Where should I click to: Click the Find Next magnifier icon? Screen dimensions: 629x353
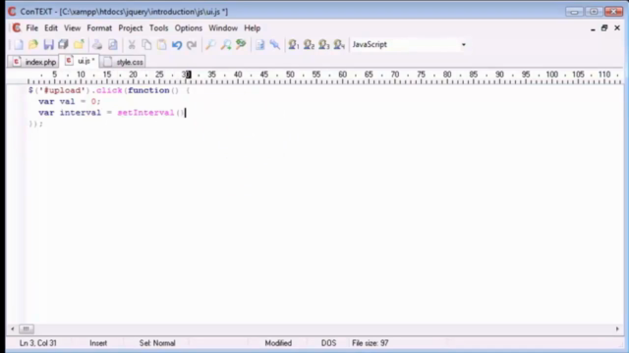tap(226, 44)
